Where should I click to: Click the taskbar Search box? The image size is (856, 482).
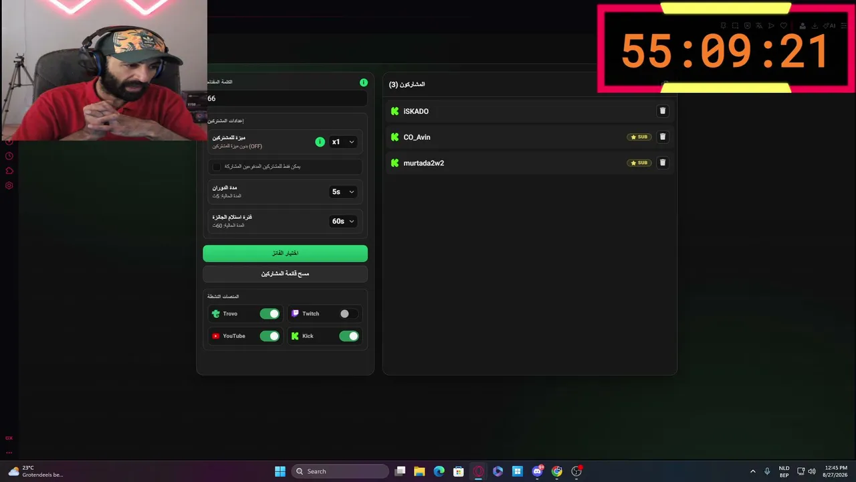(341, 471)
